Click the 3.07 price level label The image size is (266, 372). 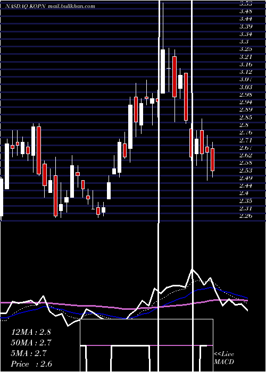[x=246, y=80]
